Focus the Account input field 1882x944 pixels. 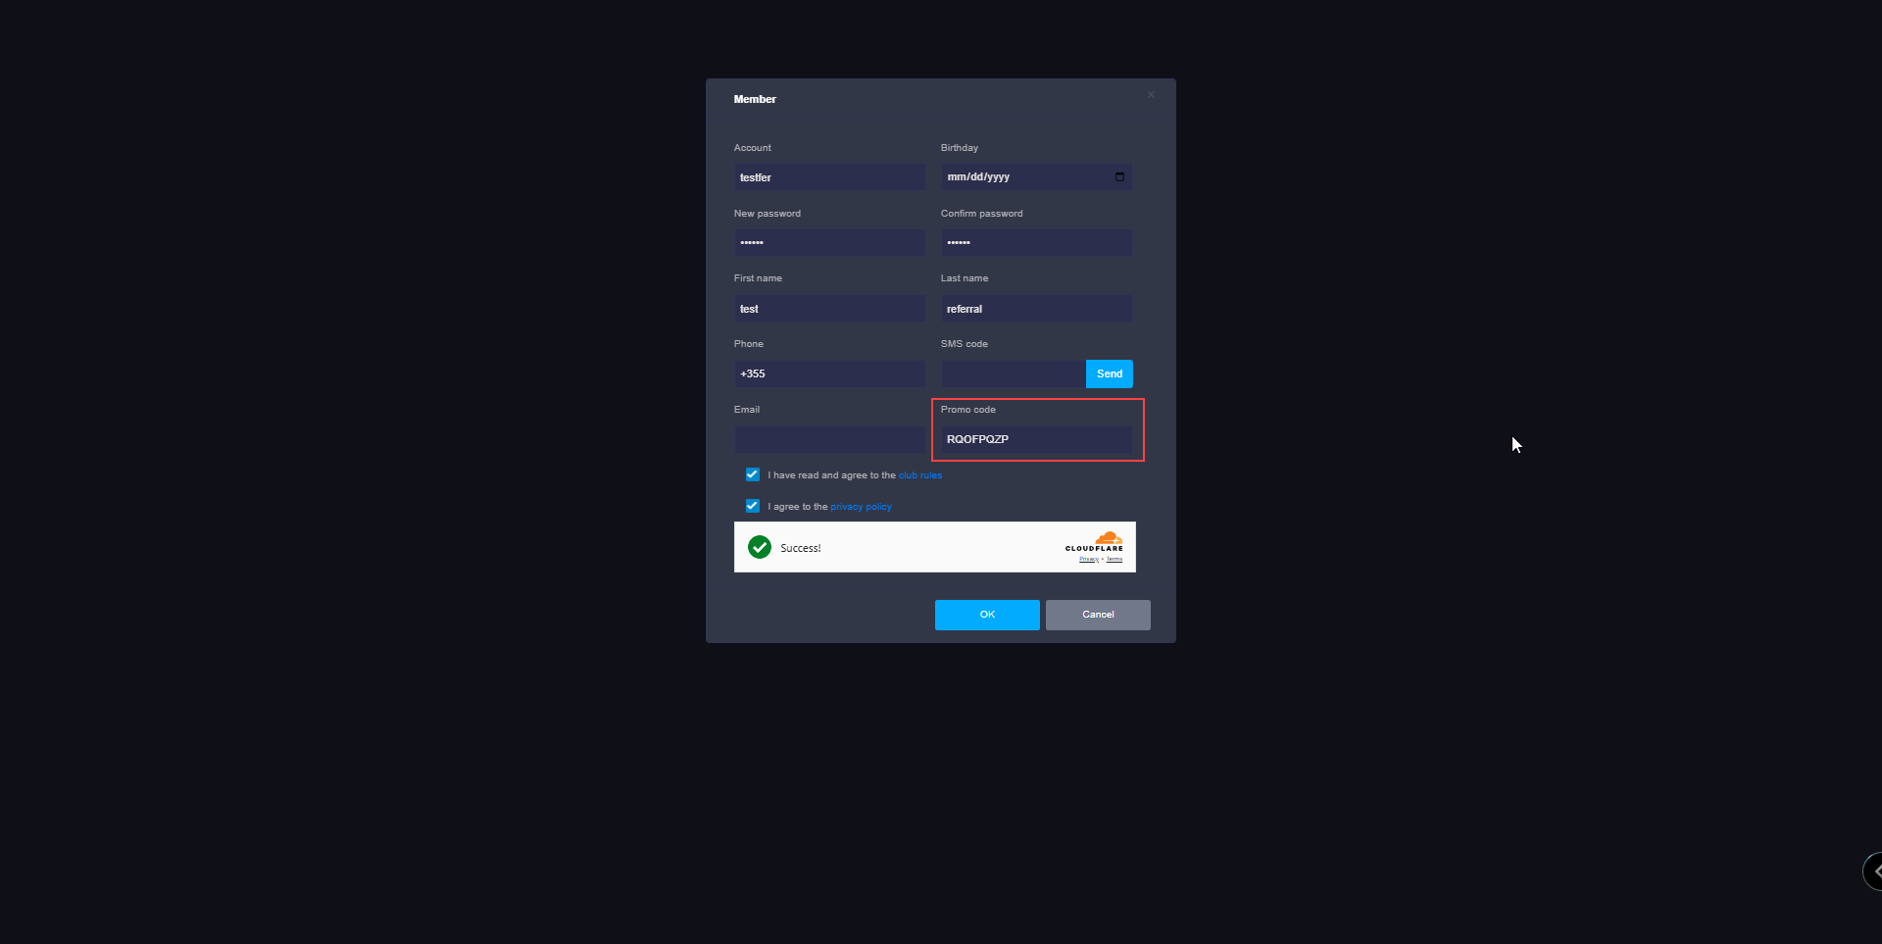tap(829, 177)
